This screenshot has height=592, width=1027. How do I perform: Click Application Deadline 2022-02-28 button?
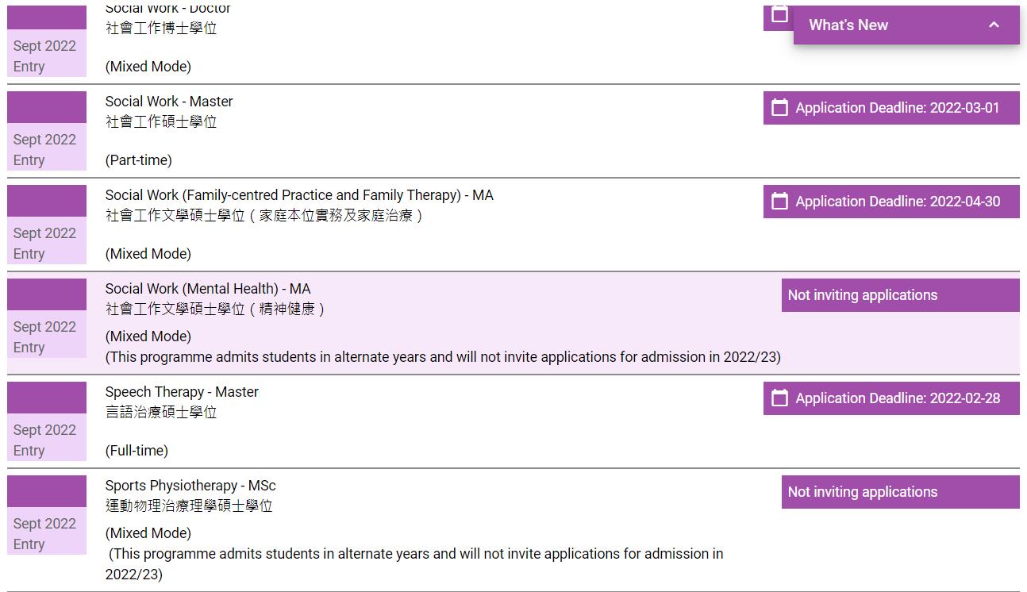click(x=897, y=398)
